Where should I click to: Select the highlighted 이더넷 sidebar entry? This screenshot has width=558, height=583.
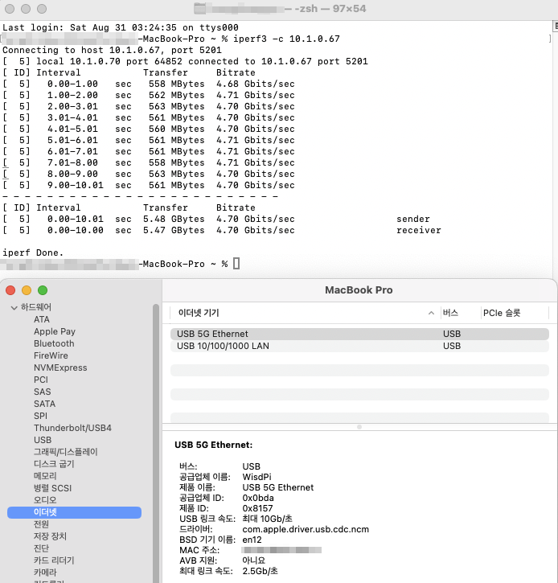coord(74,512)
